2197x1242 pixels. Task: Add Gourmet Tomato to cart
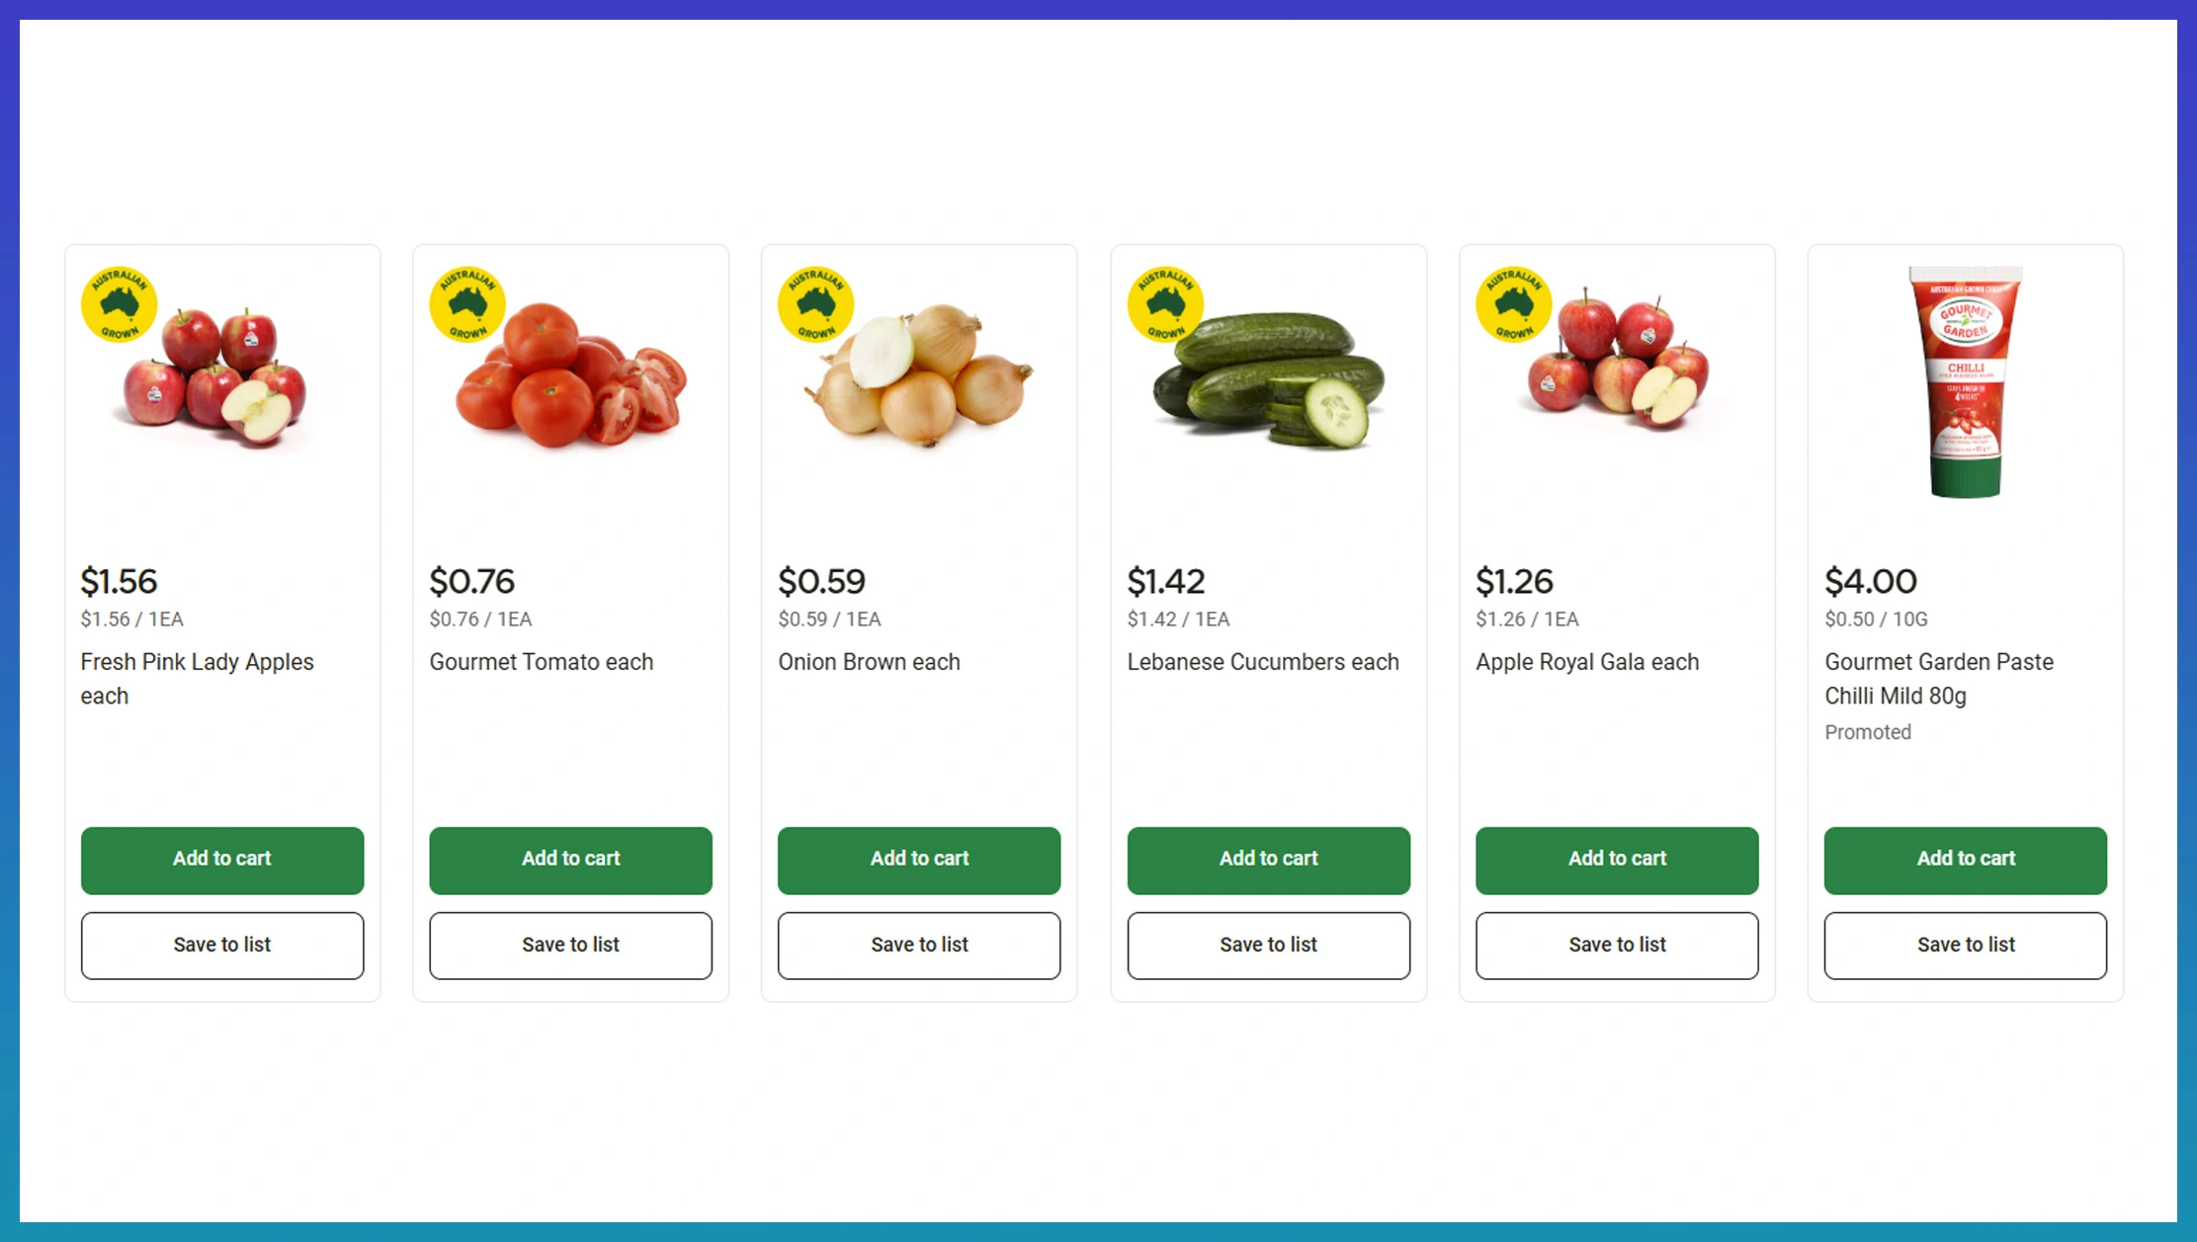[x=570, y=860]
